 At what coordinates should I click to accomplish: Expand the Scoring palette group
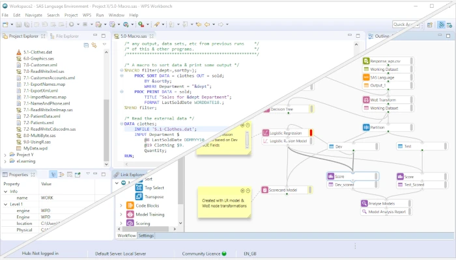tap(121, 223)
